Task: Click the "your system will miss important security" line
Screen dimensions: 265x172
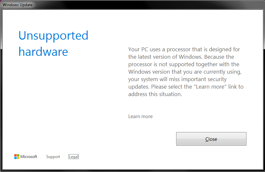Action: tap(177, 79)
